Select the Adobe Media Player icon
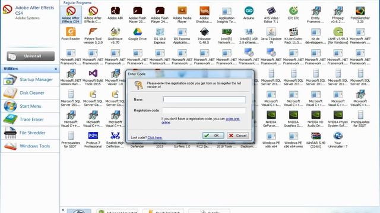This screenshot has width=380, height=213. pos(182,15)
